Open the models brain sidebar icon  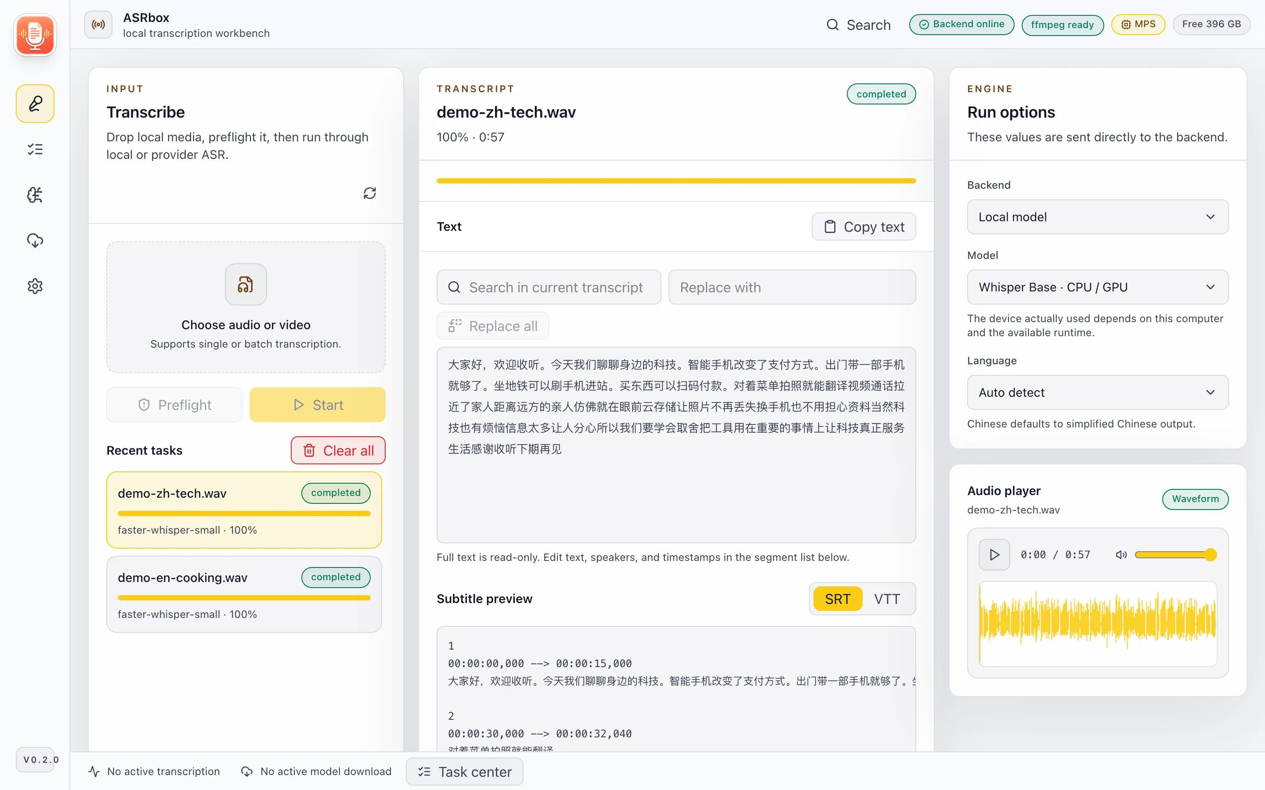(x=35, y=195)
